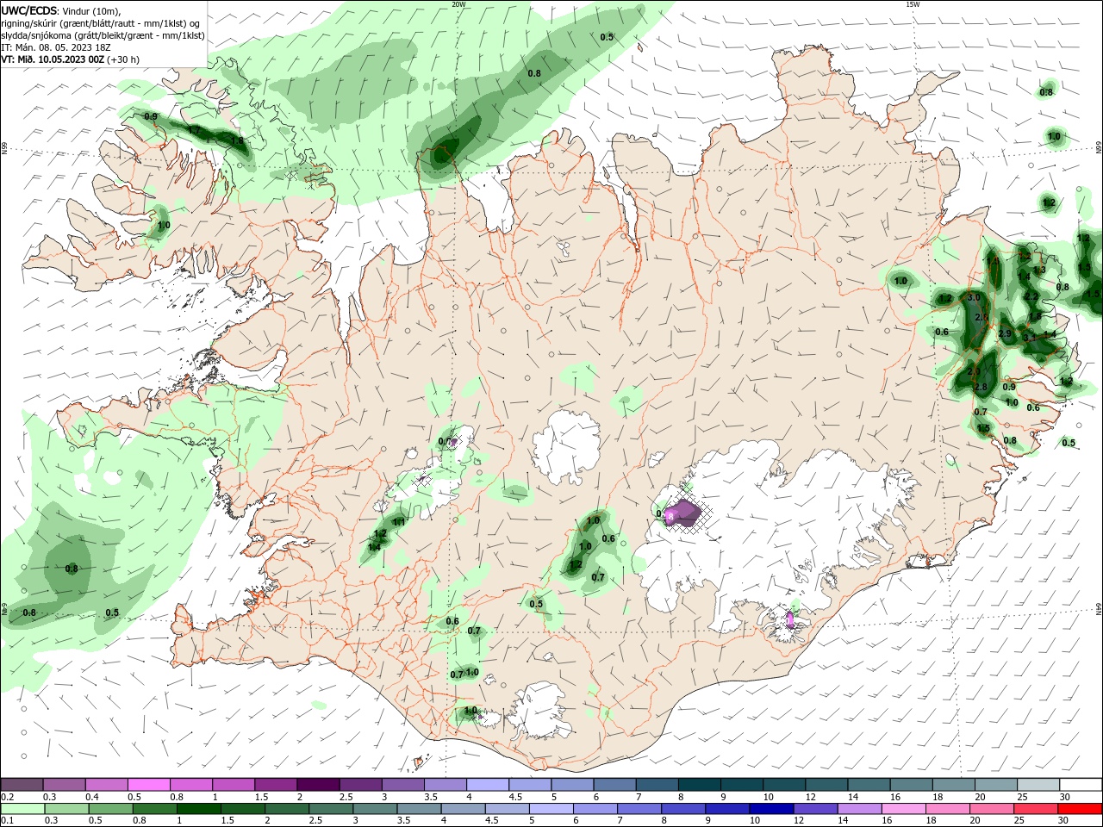Click the pale green 0.1 legend swatch
1103x827 pixels.
(x=22, y=809)
